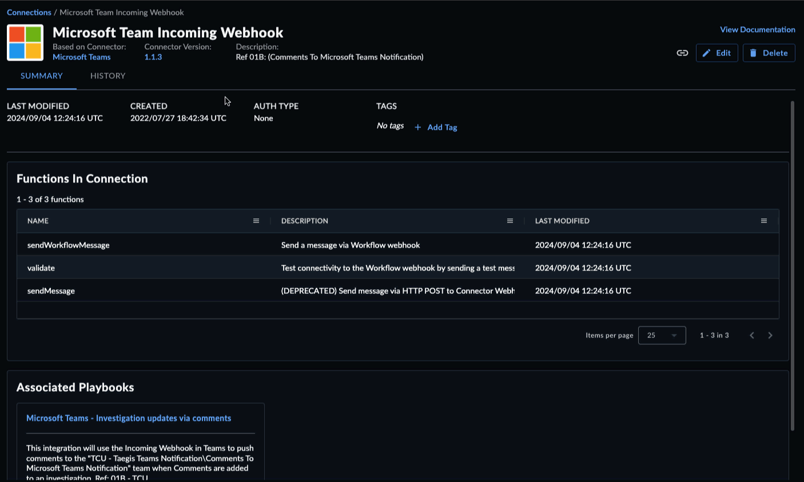
Task: Select the sendWorkflowMessage function row
Action: (x=398, y=245)
